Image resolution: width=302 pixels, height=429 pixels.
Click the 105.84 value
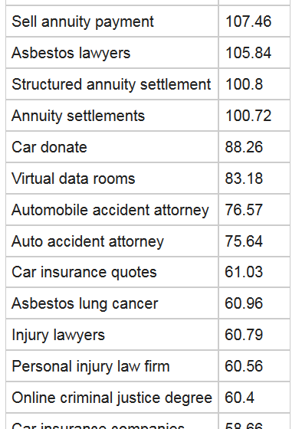tap(248, 53)
